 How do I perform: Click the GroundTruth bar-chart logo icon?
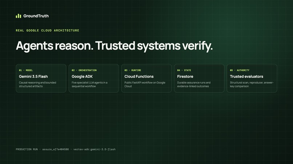(19, 16)
